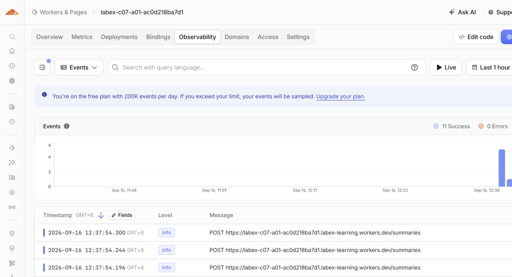The height and width of the screenshot is (277, 512).
Task: Click the globe button beside Edit code
Action: 507,37
